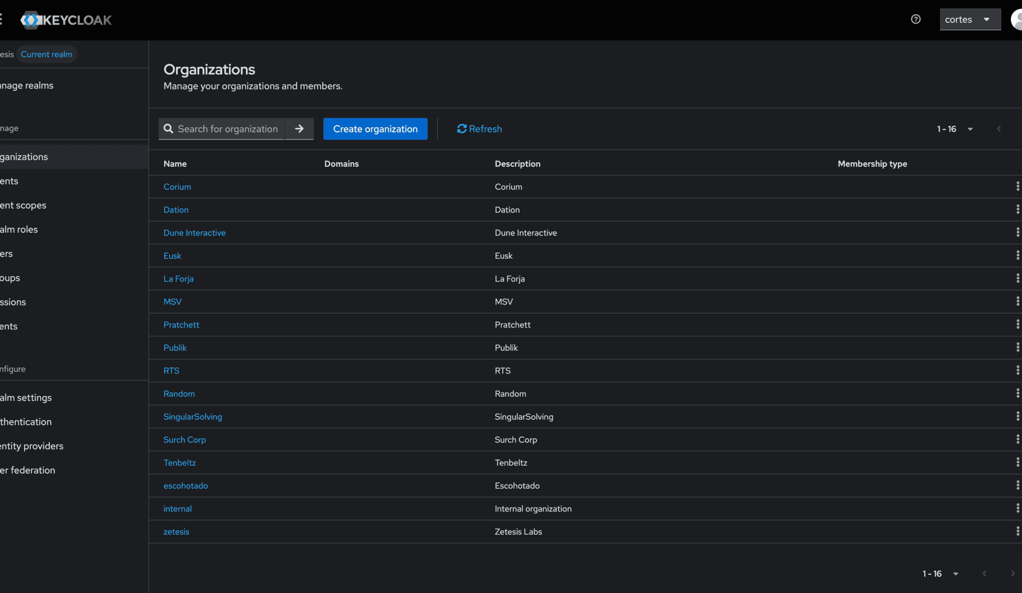This screenshot has height=593, width=1022.
Task: Open kebab menu for Dation row
Action: point(1017,210)
